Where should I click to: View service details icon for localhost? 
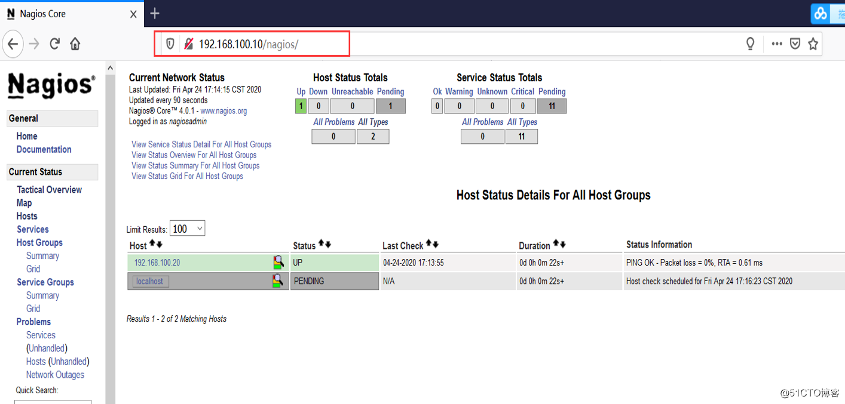click(278, 280)
